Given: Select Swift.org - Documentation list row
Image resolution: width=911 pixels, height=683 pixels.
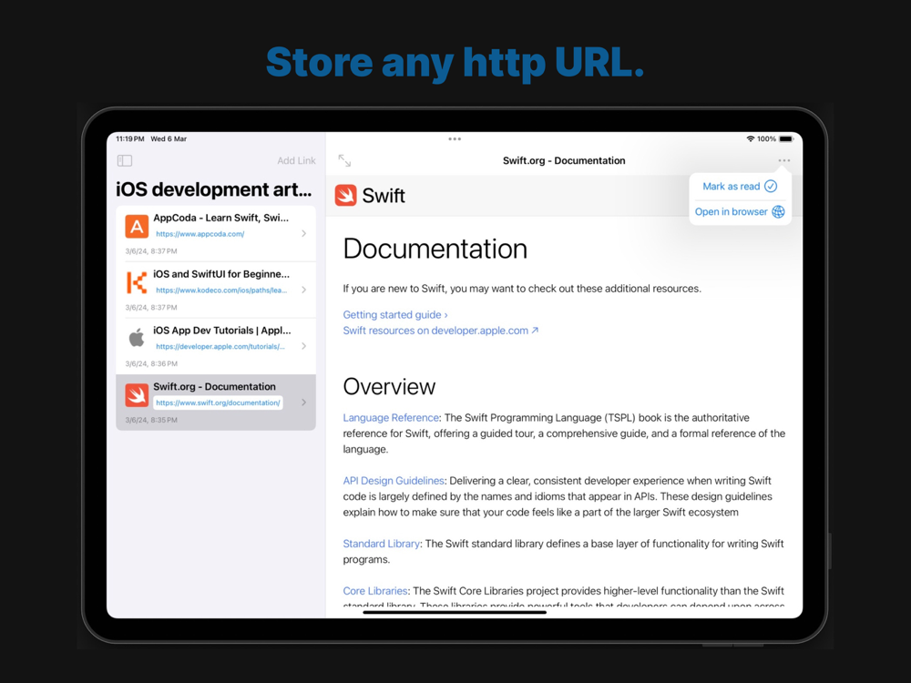Looking at the screenshot, I should (216, 403).
